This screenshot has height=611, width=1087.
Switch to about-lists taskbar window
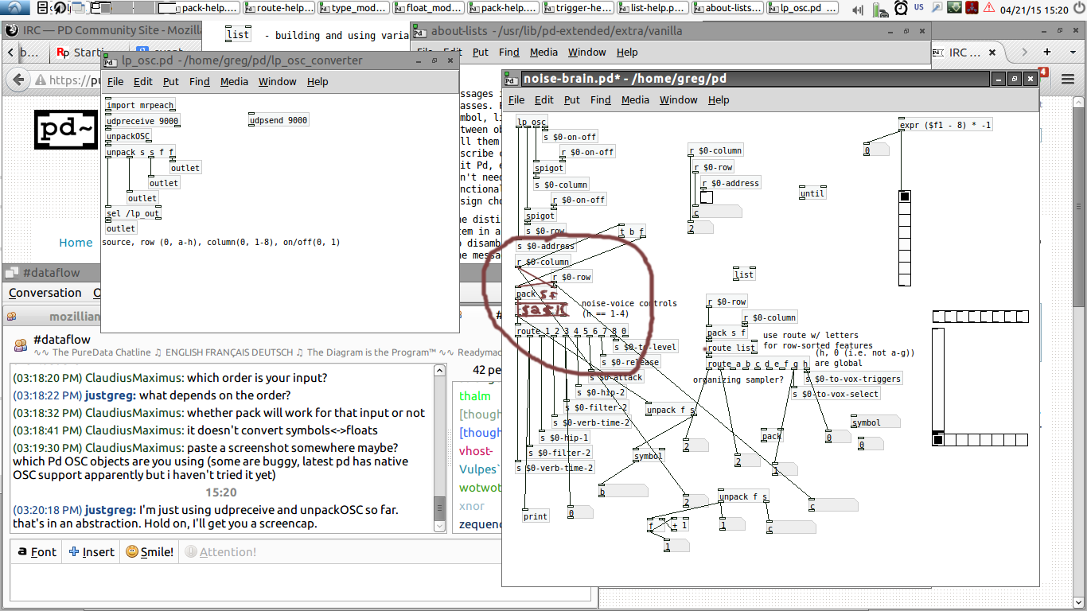click(728, 9)
